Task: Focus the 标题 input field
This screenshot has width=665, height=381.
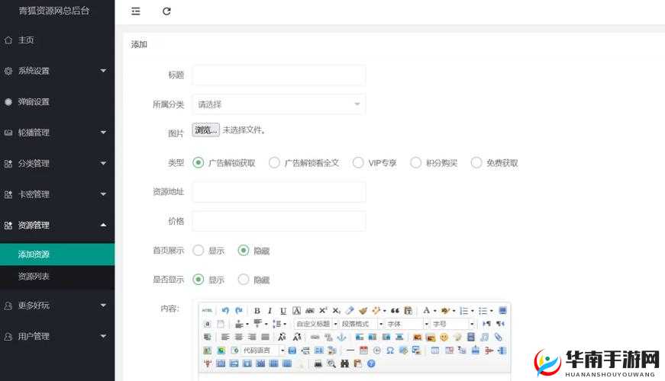Action: tap(279, 75)
